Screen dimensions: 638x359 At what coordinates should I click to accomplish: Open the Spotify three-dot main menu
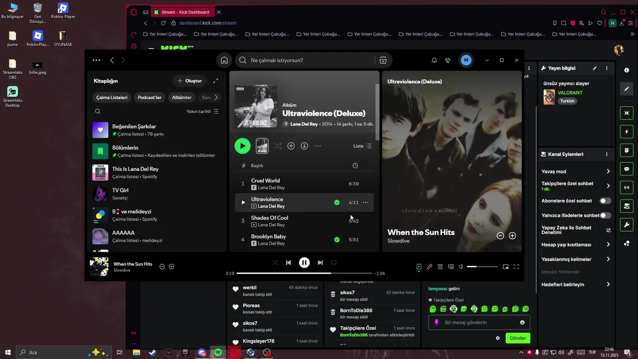click(x=96, y=60)
